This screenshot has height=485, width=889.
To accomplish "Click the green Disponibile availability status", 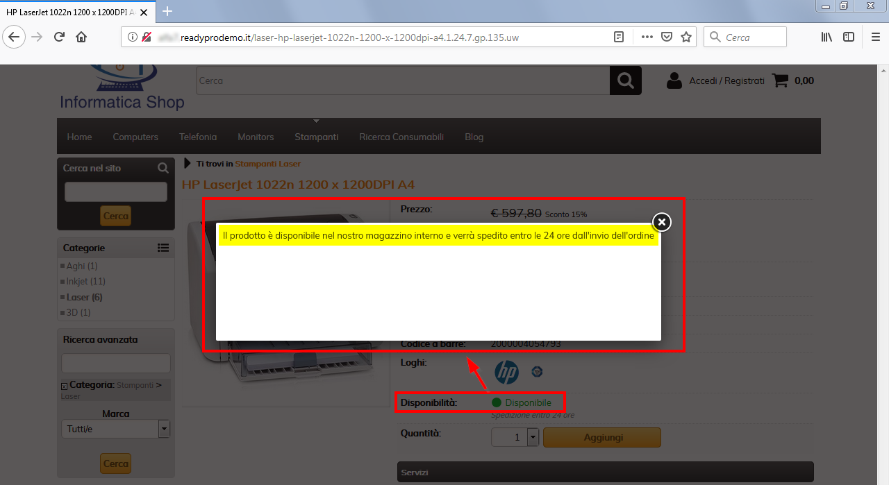I will (x=522, y=402).
